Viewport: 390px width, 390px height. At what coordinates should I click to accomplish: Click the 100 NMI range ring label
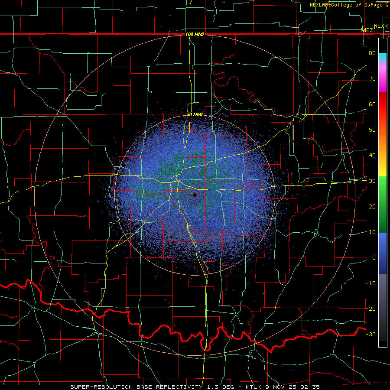tap(195, 34)
